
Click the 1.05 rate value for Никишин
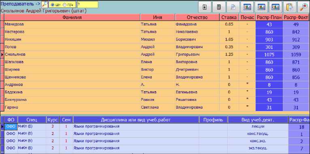229,39
